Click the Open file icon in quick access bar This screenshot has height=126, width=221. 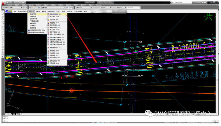point(10,2)
